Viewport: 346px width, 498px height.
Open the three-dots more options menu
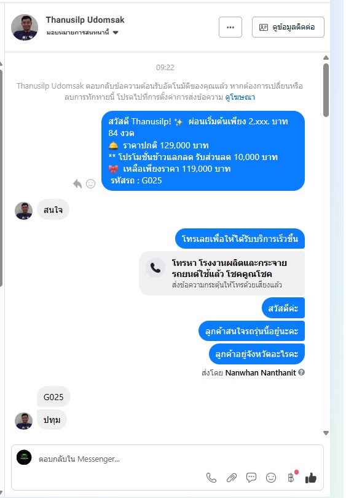pyautogui.click(x=230, y=27)
